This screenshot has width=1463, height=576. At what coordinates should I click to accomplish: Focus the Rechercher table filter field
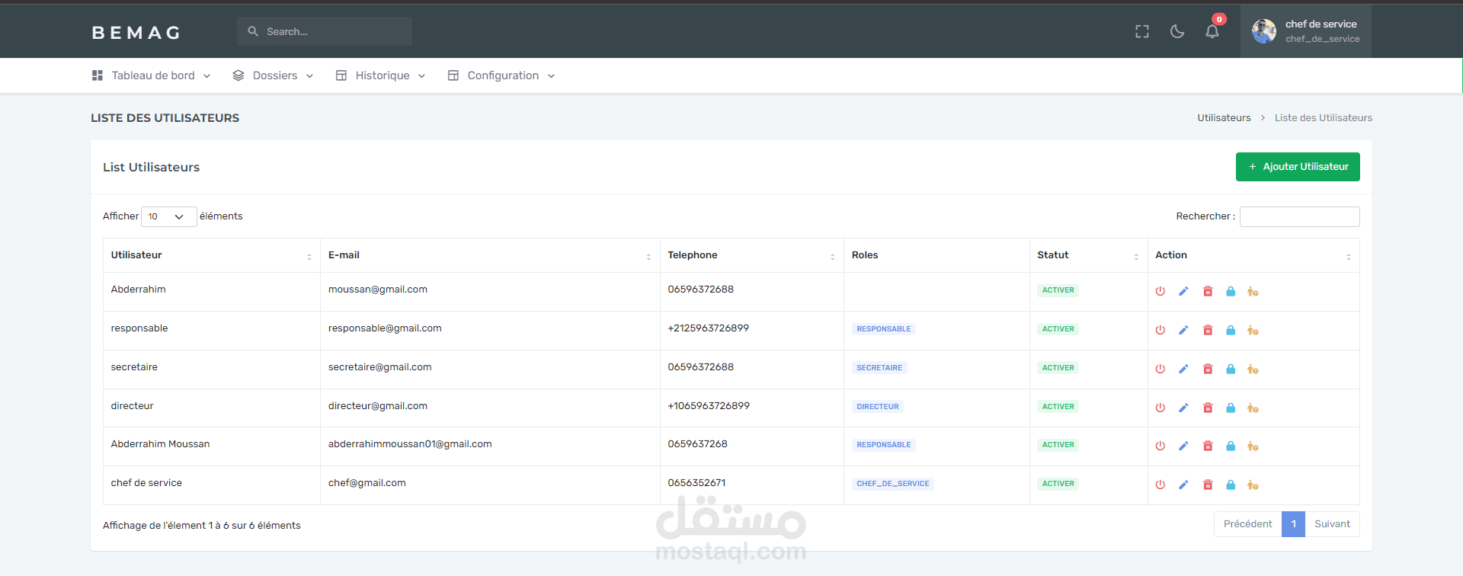pyautogui.click(x=1299, y=216)
